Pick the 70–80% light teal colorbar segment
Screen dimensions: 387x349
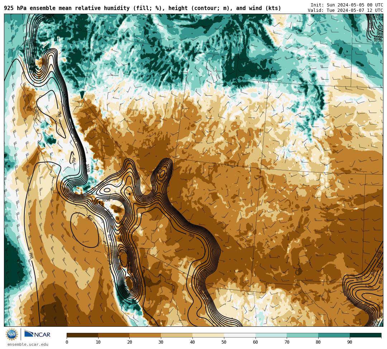click(302, 335)
